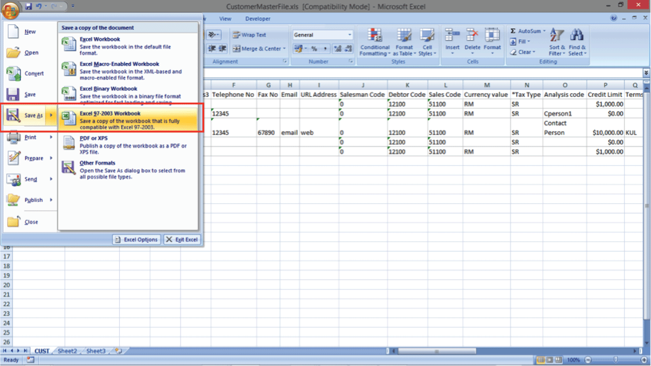
Task: Click the Decrease Decimal icon
Action: click(x=349, y=48)
